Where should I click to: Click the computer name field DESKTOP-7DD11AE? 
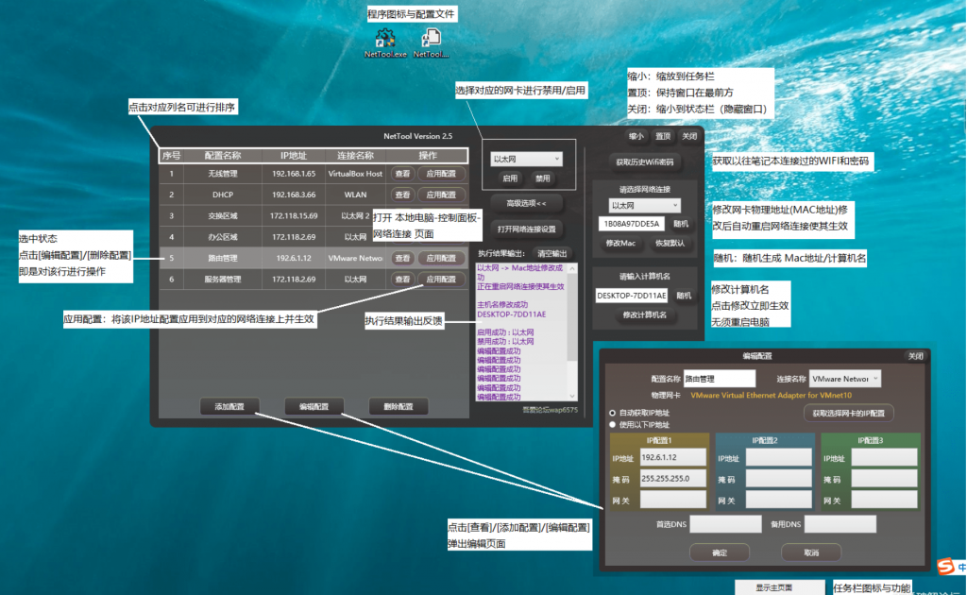coord(632,296)
